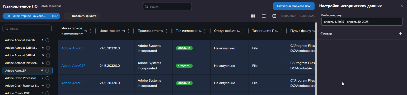Sort by Путь к файлу column
Image resolution: width=407 pixels, height=95 pixels.
pyautogui.click(x=313, y=31)
